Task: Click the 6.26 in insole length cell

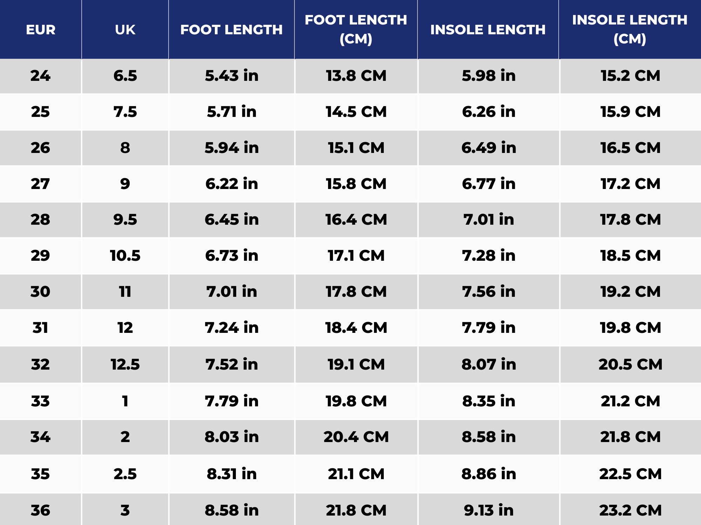Action: pyautogui.click(x=489, y=112)
